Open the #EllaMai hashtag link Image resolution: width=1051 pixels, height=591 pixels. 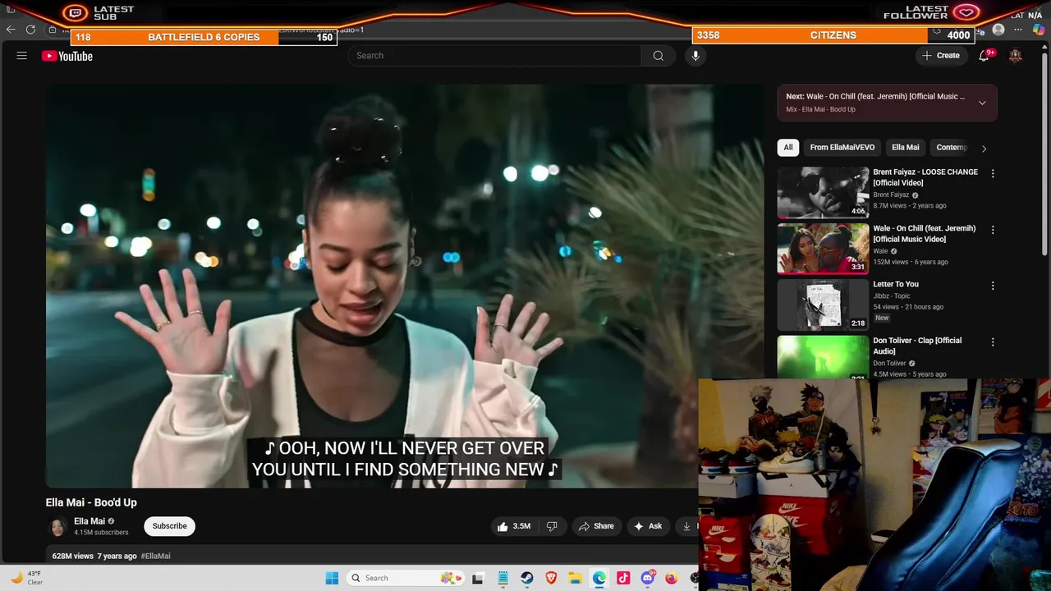point(155,556)
